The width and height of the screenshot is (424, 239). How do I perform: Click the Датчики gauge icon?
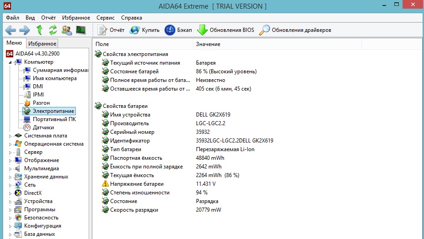[27, 127]
